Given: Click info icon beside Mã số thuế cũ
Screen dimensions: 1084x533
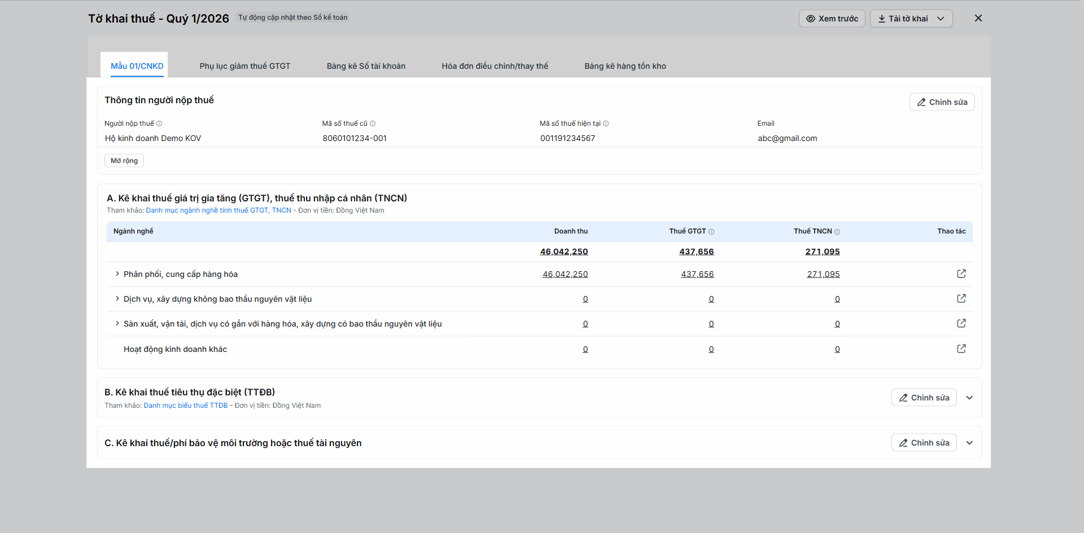Looking at the screenshot, I should pos(373,124).
